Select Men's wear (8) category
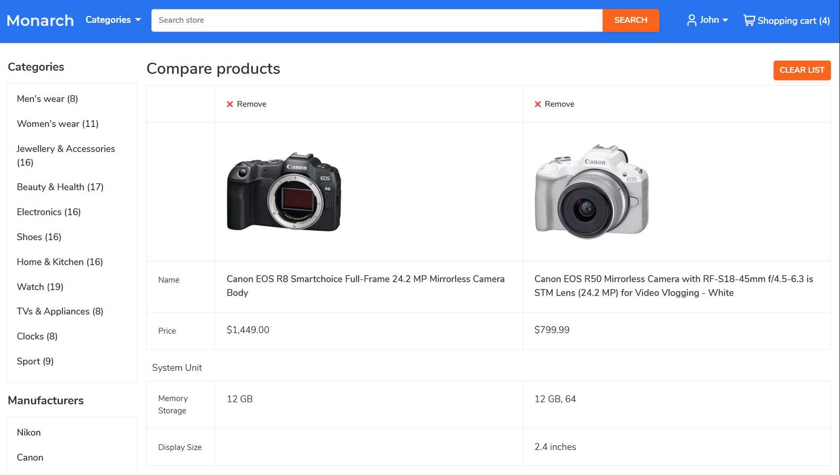The height and width of the screenshot is (475, 840). pyautogui.click(x=47, y=99)
